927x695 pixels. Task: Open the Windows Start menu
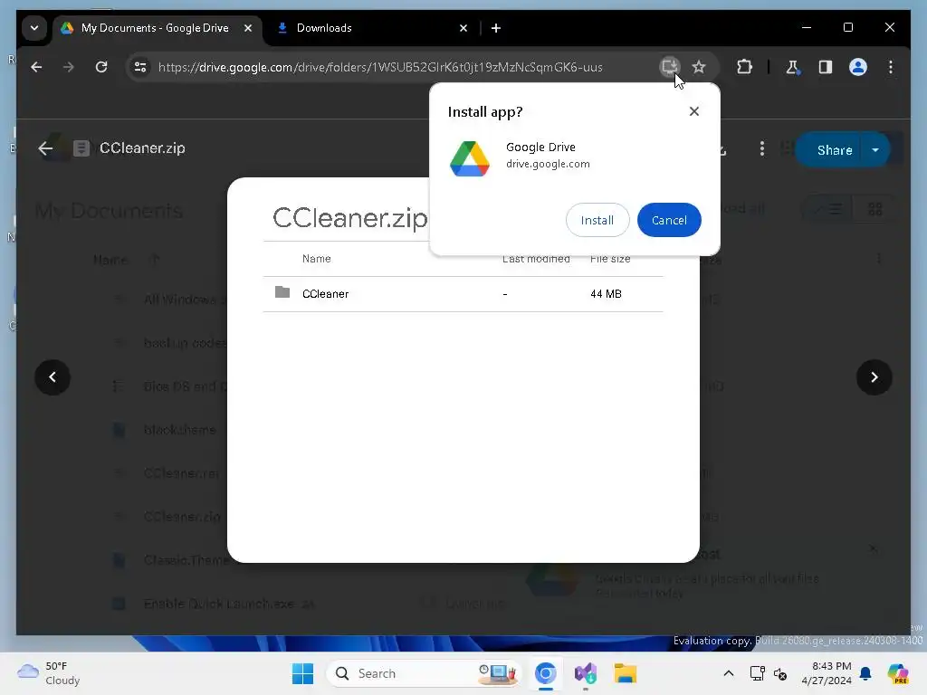point(302,673)
